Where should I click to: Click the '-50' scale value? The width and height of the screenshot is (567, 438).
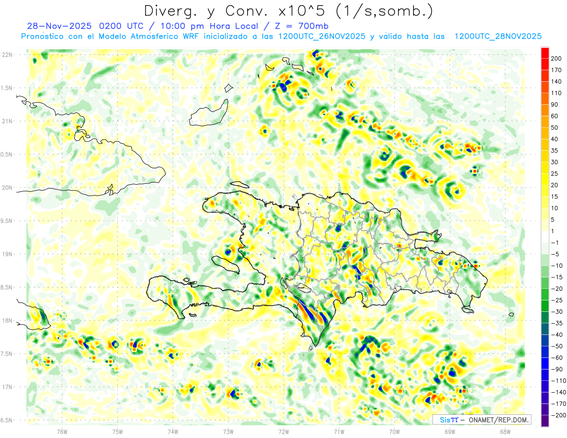tap(558, 346)
